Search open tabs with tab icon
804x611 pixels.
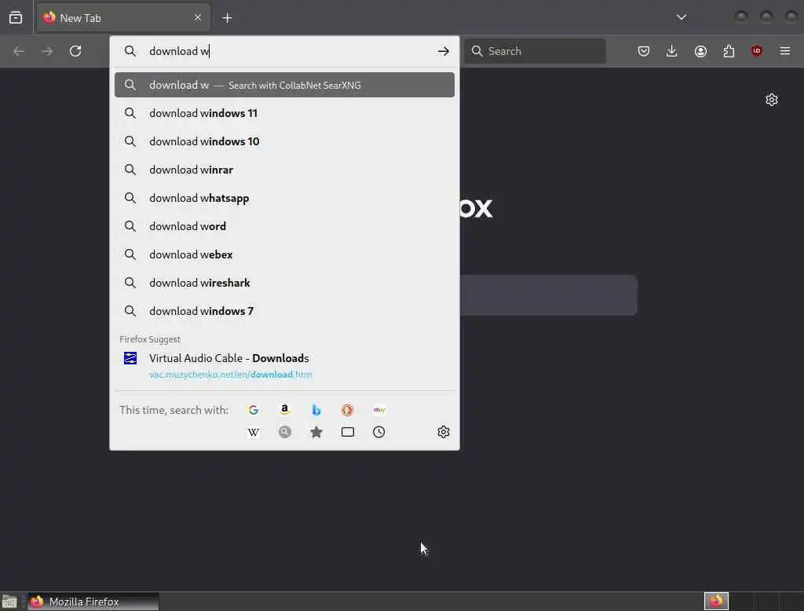(x=347, y=432)
